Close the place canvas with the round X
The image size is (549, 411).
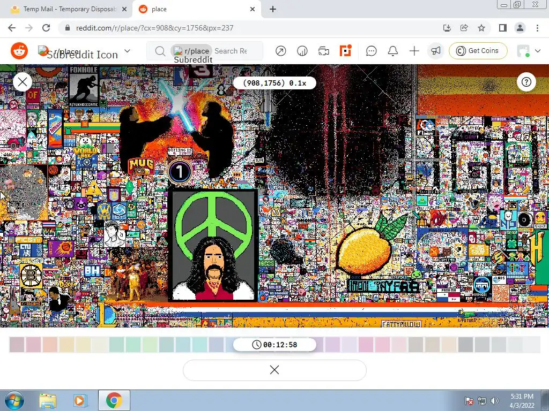pos(23,82)
